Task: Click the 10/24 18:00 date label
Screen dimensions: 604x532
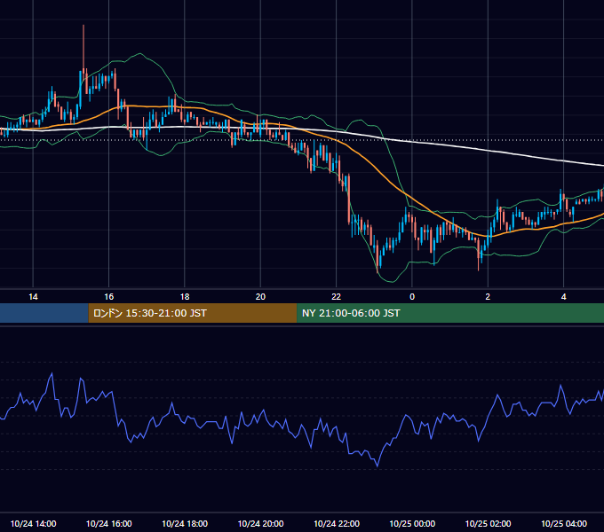Action: pos(185,523)
